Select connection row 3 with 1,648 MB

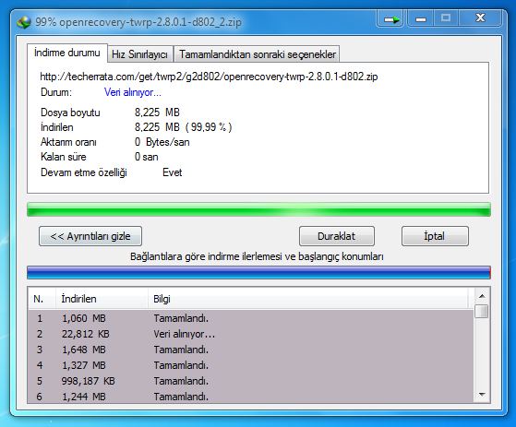click(x=251, y=350)
